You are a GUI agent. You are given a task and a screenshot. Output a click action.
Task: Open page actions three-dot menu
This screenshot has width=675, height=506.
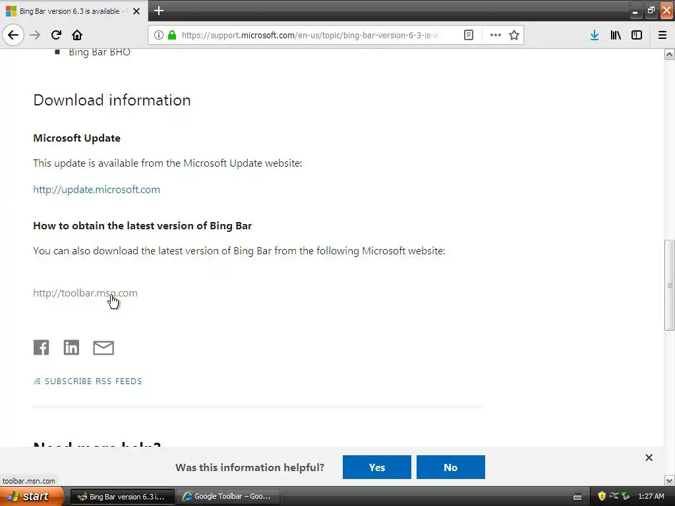pos(496,35)
